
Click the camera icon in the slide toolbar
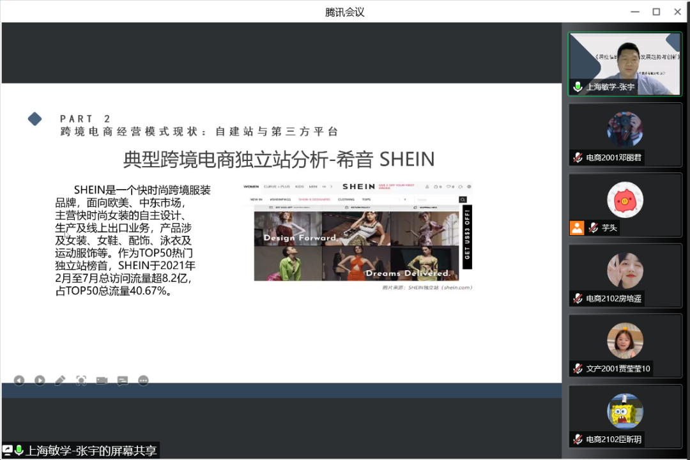(102, 380)
